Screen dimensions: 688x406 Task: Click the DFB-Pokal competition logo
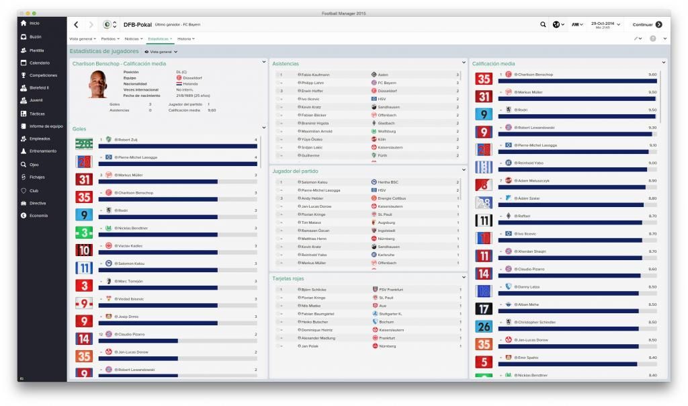coord(107,25)
